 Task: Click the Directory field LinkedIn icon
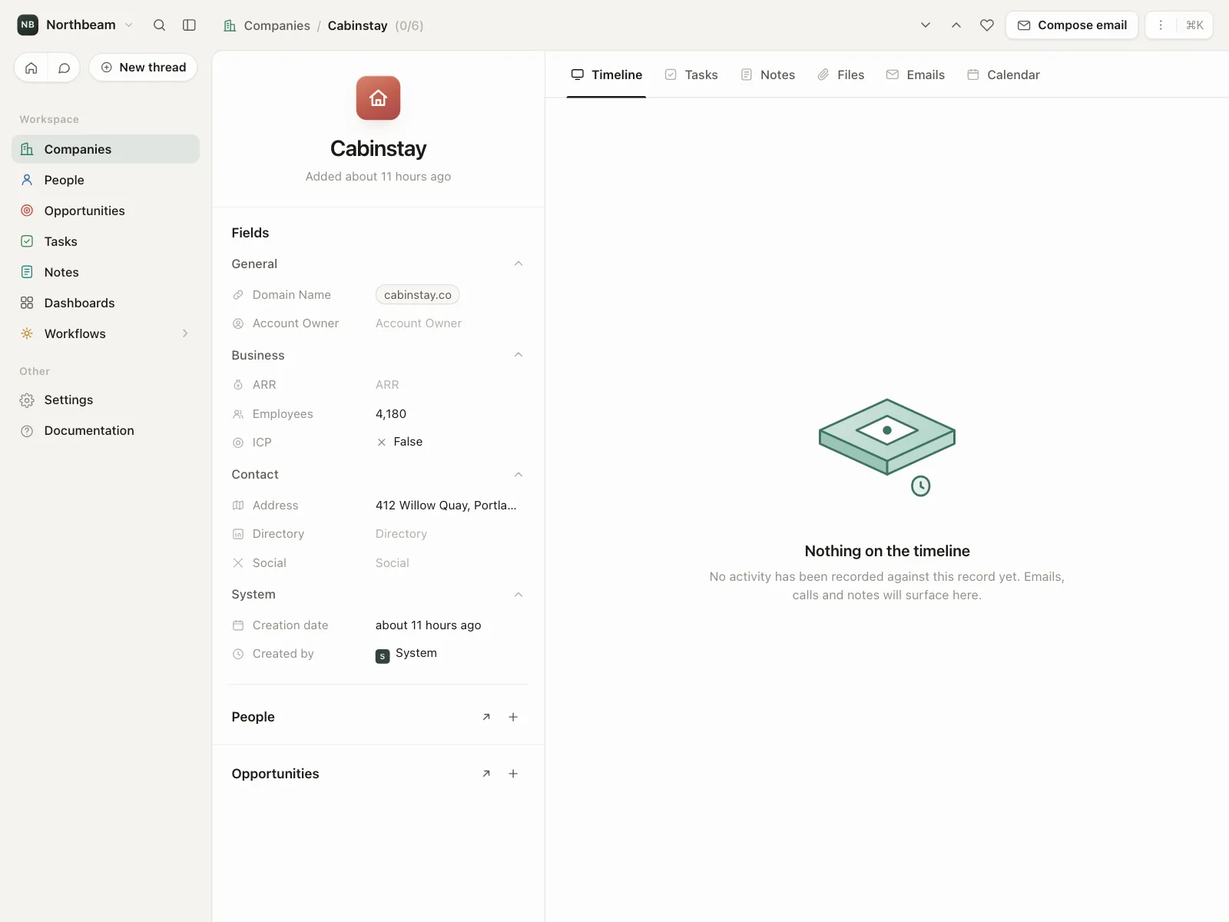pos(238,534)
